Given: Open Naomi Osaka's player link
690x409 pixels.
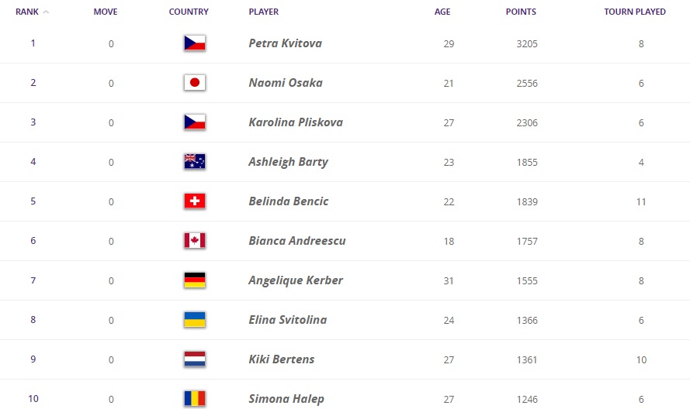Looking at the screenshot, I should [286, 83].
